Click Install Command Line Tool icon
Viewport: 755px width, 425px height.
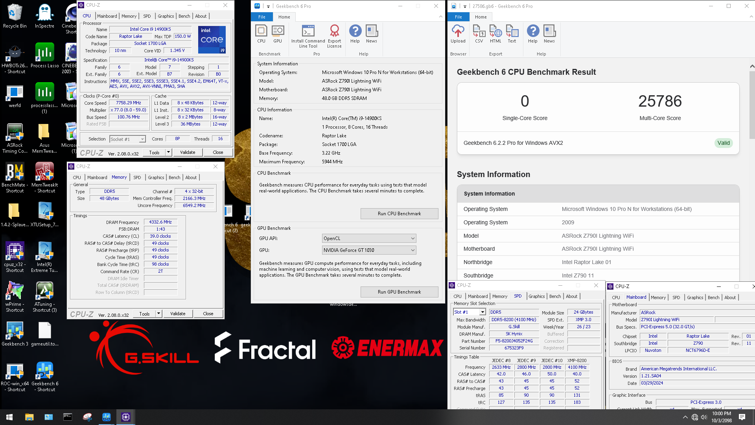tap(308, 37)
